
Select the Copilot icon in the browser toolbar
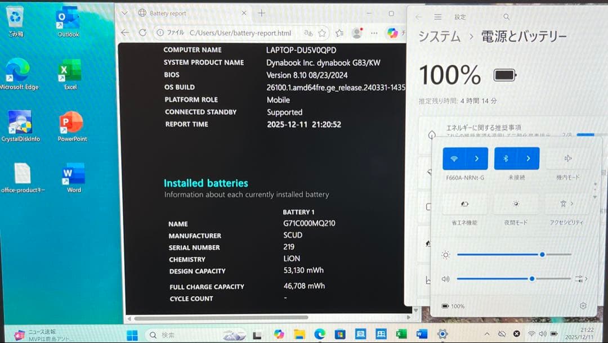pyautogui.click(x=392, y=33)
